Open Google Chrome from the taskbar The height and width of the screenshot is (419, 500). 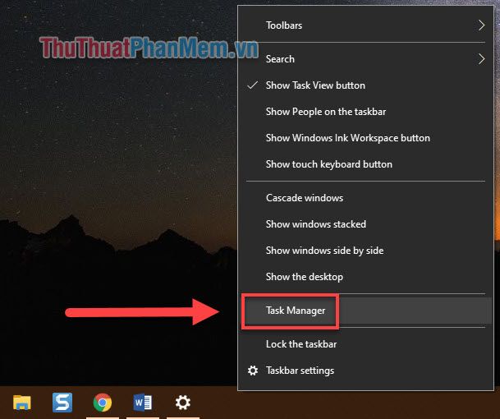(x=103, y=403)
